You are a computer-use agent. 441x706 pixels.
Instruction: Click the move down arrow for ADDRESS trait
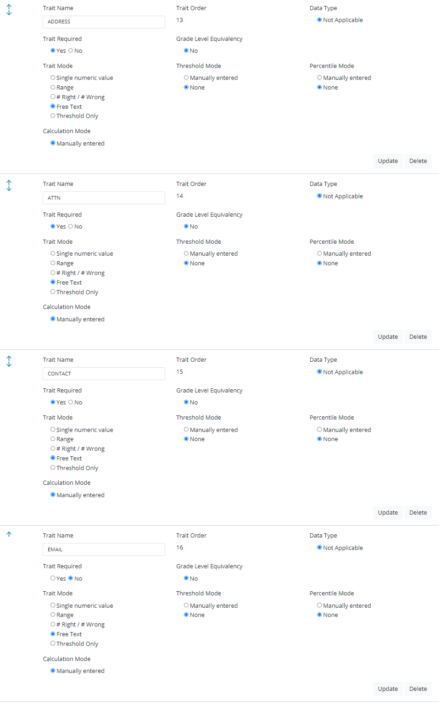tap(9, 12)
